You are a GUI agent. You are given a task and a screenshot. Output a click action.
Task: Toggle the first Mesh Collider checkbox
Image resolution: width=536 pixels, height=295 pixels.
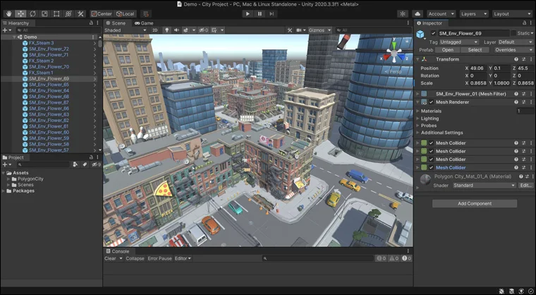pyautogui.click(x=432, y=143)
